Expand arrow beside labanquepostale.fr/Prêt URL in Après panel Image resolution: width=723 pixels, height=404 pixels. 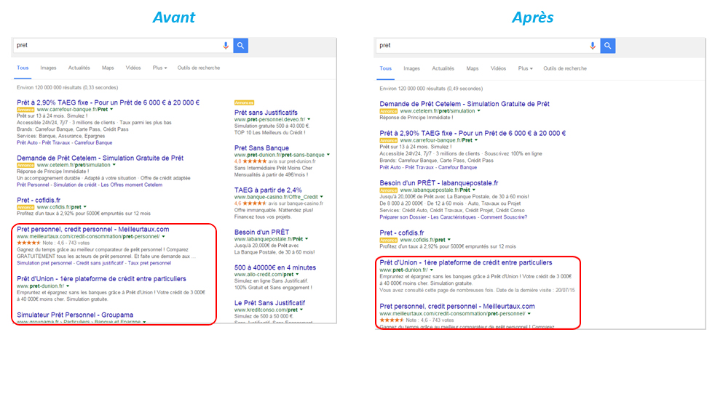473,190
